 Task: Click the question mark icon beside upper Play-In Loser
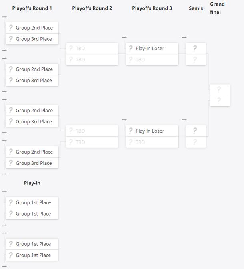pos(130,48)
